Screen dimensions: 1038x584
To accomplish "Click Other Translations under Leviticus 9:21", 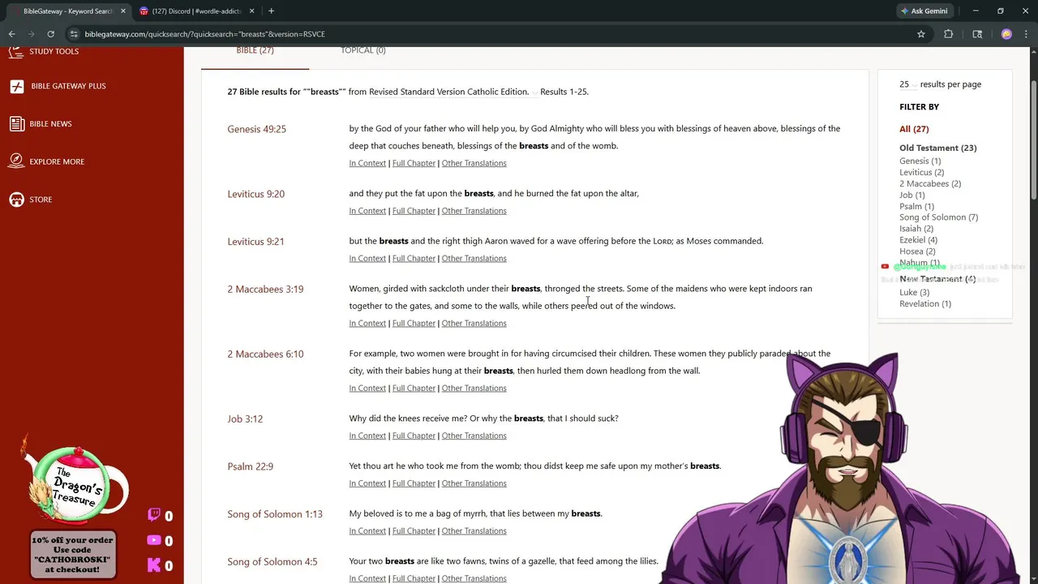I will click(x=474, y=259).
